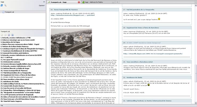Open item 6 Catalunya Exprés per la línia
Viewport: 197px width, 107px height.
(23, 49)
